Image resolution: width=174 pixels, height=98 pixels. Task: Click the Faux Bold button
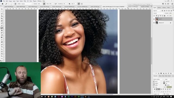pyautogui.click(x=155, y=89)
